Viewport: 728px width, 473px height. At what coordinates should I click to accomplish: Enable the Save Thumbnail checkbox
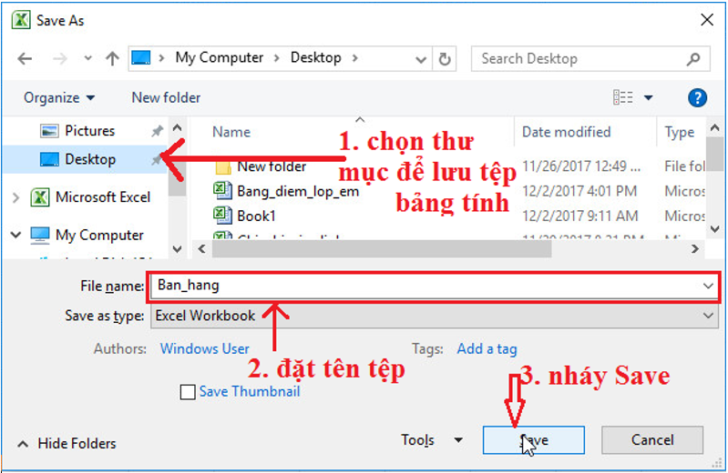click(188, 392)
